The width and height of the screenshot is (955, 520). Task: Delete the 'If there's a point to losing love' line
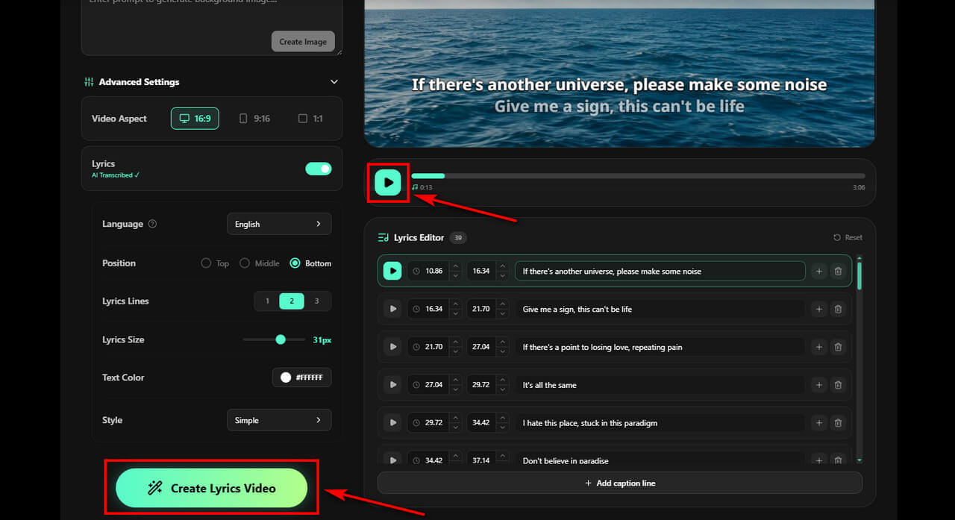[838, 347]
